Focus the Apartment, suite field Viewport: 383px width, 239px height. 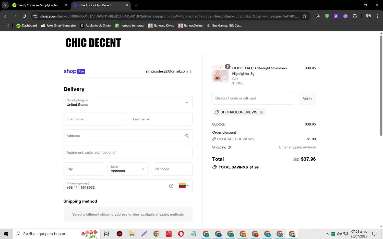point(128,152)
